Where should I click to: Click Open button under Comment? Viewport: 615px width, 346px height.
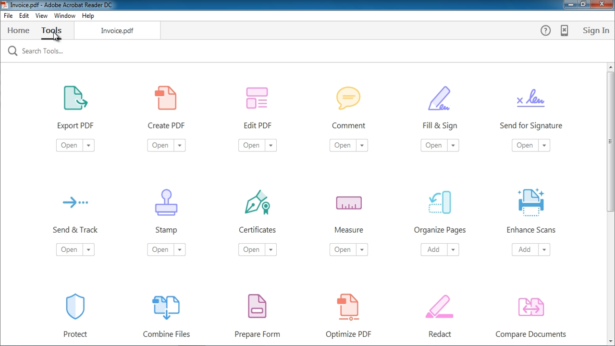(343, 146)
